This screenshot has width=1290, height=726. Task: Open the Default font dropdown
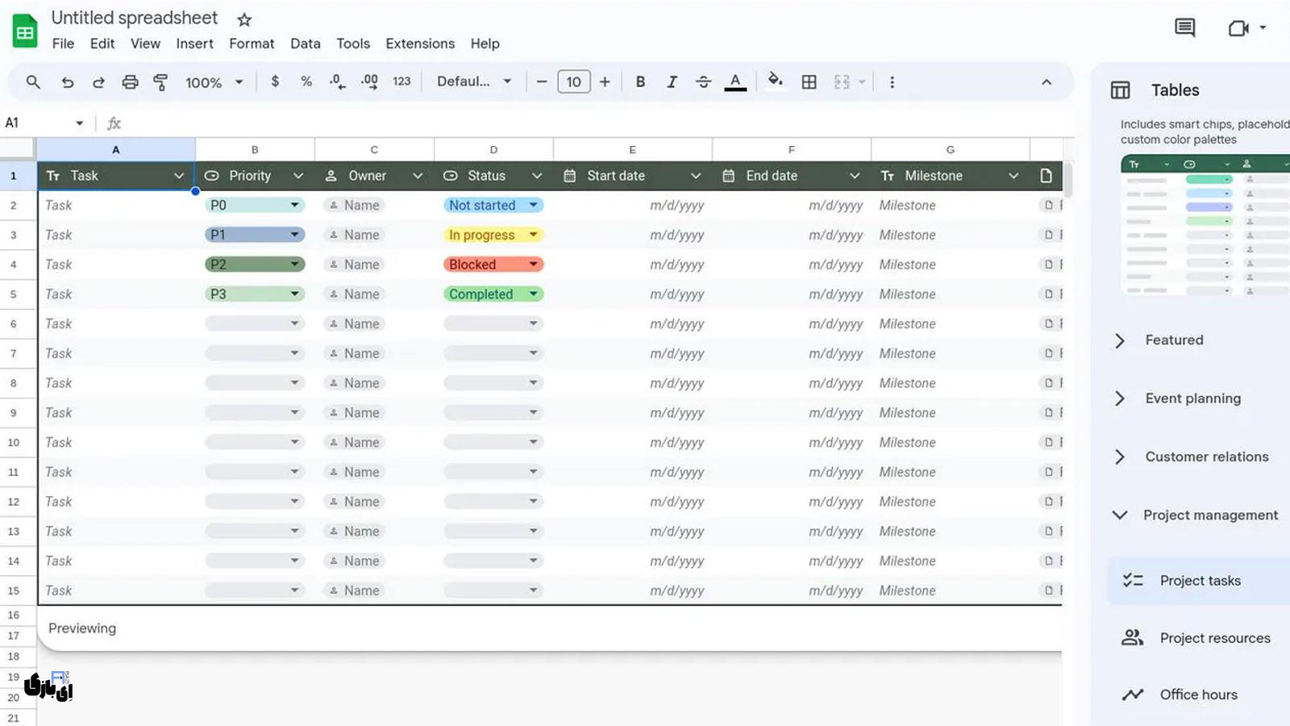(x=474, y=81)
